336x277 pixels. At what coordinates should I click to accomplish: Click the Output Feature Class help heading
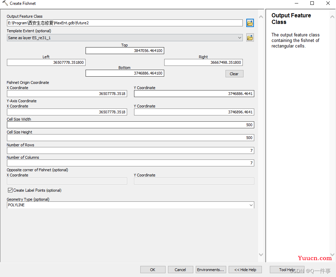tap(291, 19)
